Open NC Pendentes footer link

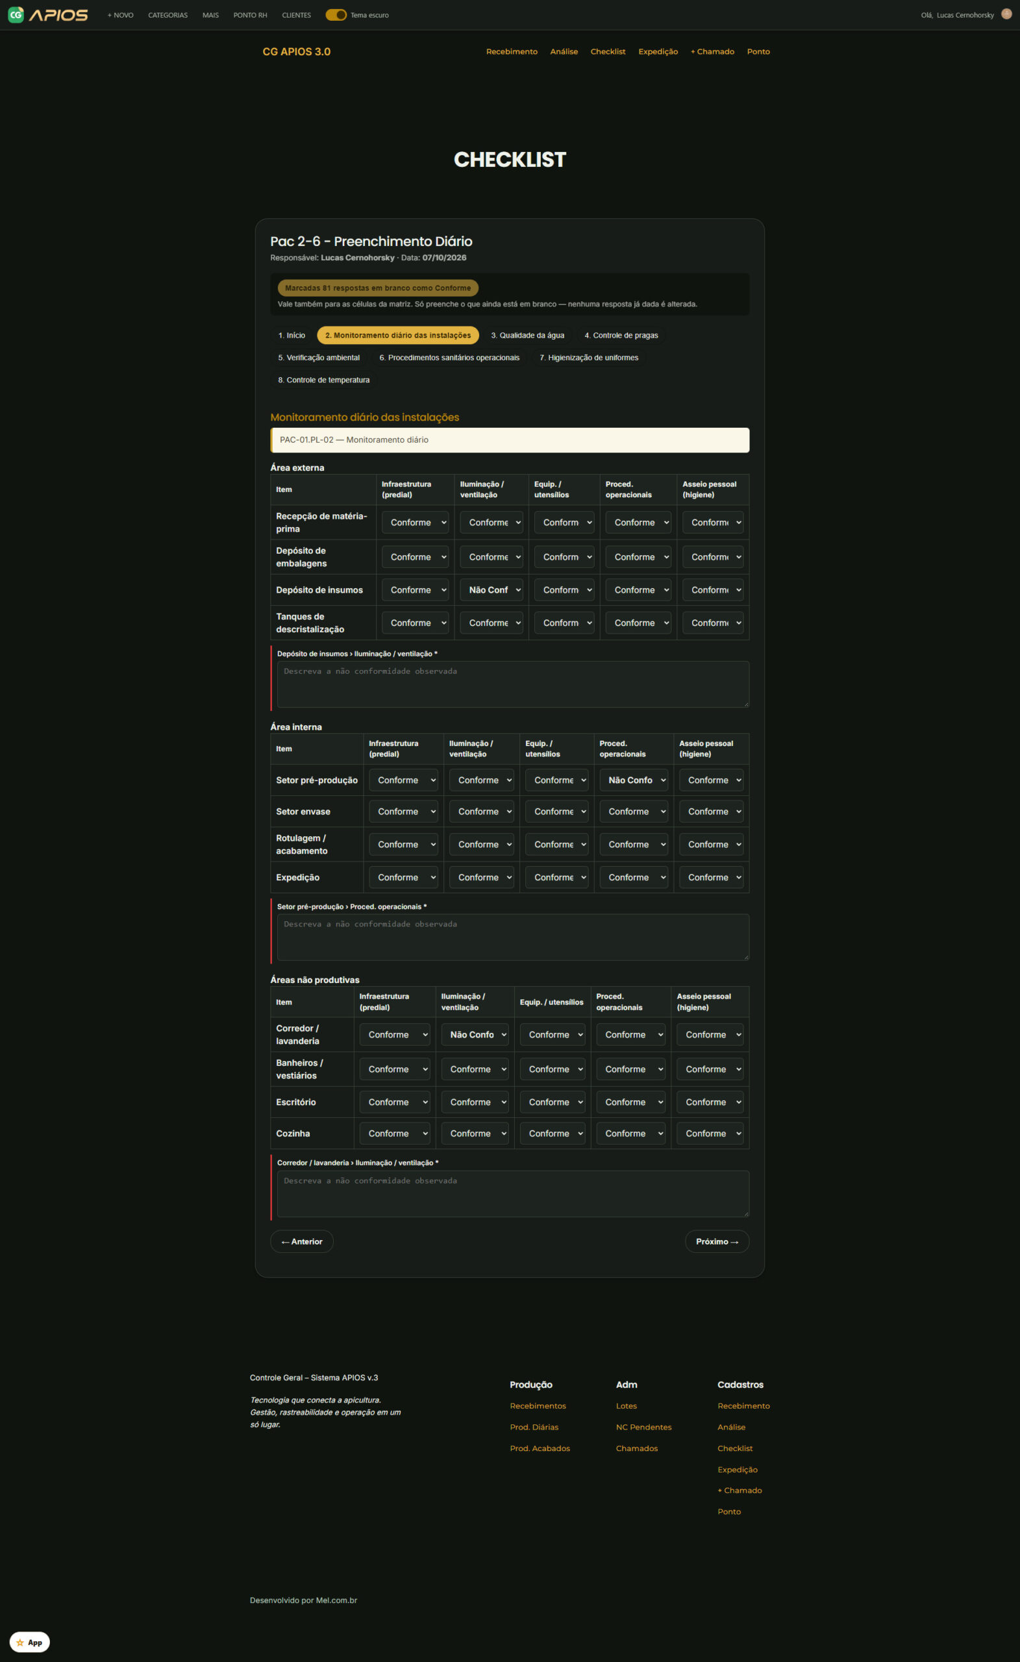pyautogui.click(x=643, y=1426)
